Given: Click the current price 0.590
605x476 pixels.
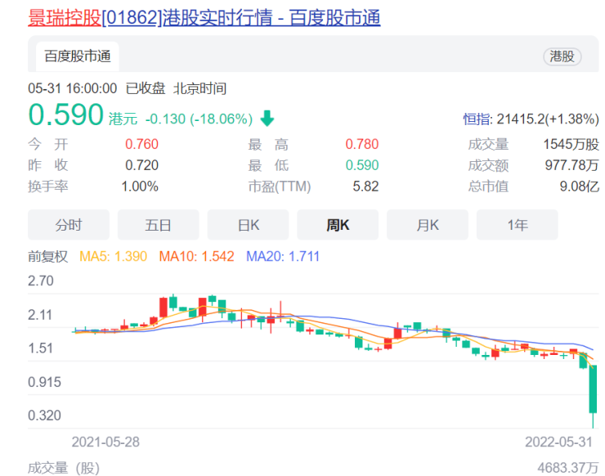Looking at the screenshot, I should coord(66,115).
